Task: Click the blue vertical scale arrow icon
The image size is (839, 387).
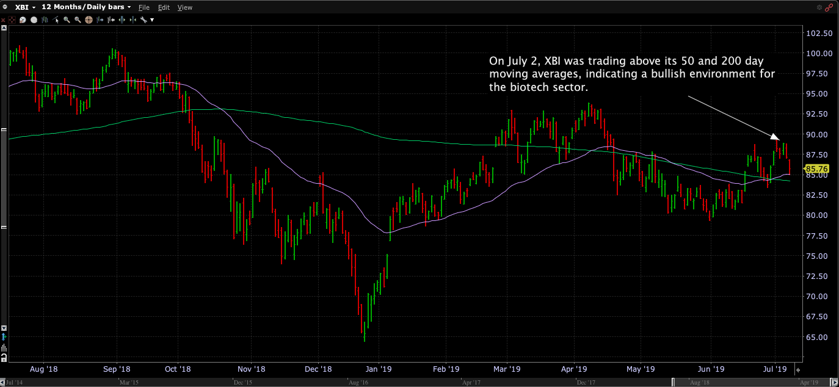Action: point(3,336)
